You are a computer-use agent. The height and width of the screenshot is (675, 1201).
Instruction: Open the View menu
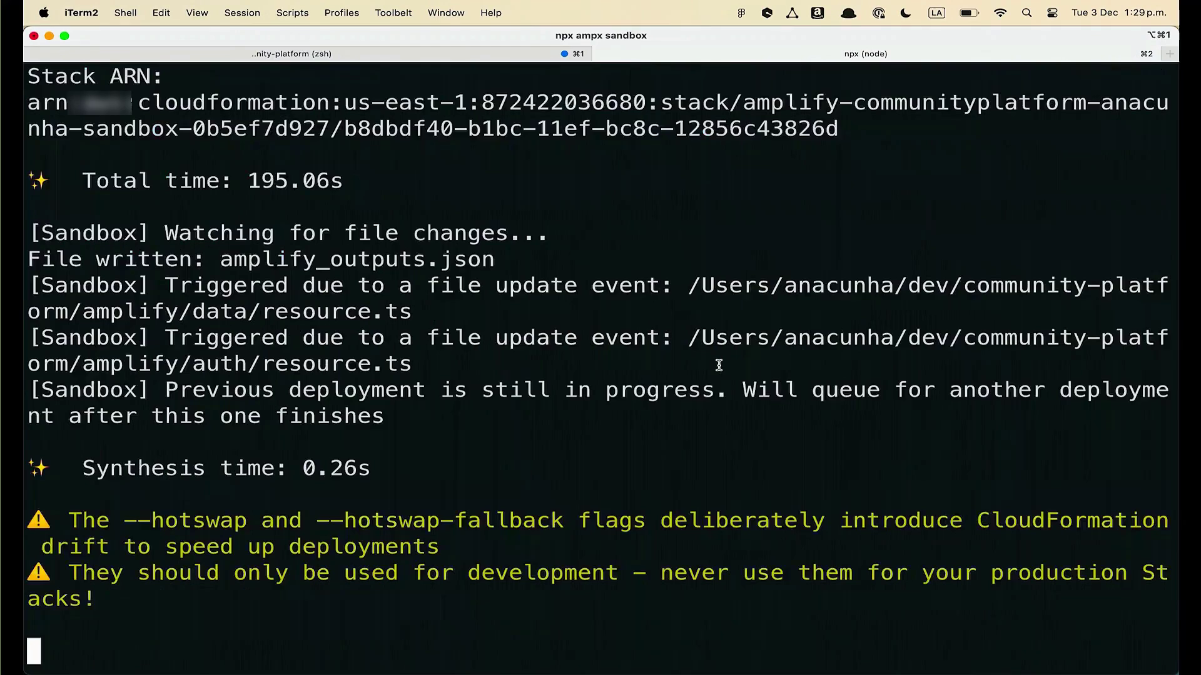(x=197, y=12)
